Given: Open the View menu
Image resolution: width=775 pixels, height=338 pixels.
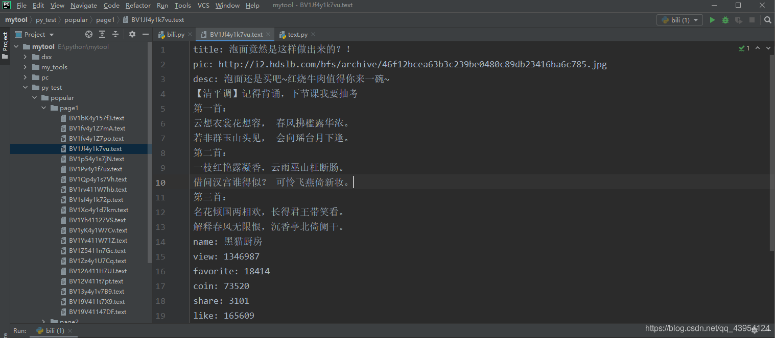Looking at the screenshot, I should [x=58, y=5].
